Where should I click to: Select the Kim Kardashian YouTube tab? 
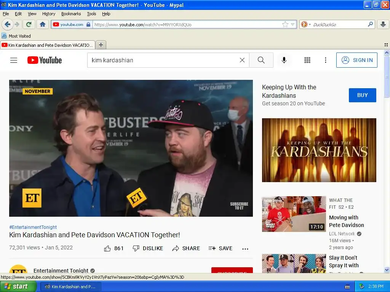(48, 45)
